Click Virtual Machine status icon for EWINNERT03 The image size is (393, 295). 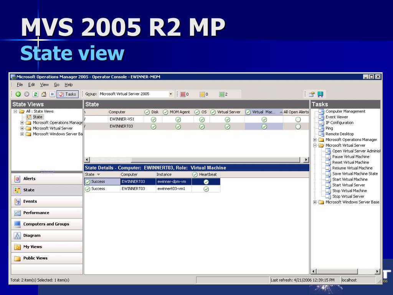tap(264, 127)
